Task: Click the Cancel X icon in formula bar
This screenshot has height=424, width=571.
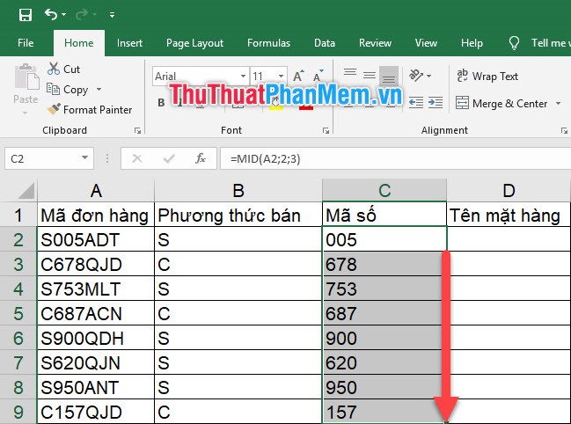Action: pyautogui.click(x=137, y=158)
